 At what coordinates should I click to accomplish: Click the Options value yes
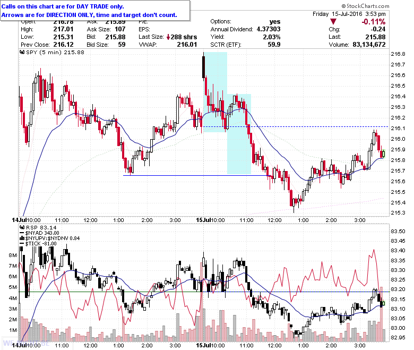(x=275, y=22)
